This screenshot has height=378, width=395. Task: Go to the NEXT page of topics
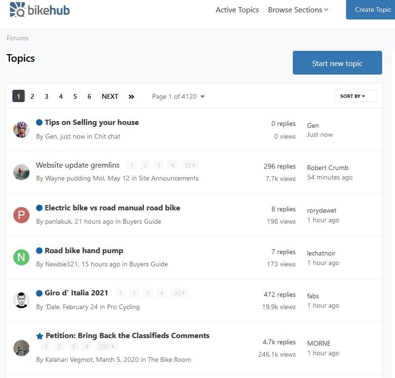(110, 96)
